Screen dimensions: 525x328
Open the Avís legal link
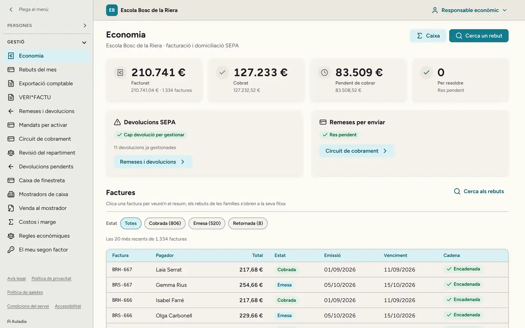pos(16,278)
